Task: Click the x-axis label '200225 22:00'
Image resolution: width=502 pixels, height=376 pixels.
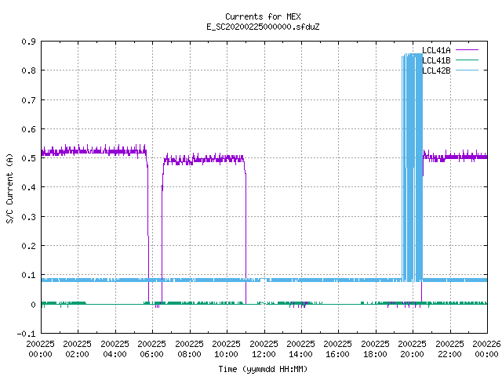Action: 449,349
